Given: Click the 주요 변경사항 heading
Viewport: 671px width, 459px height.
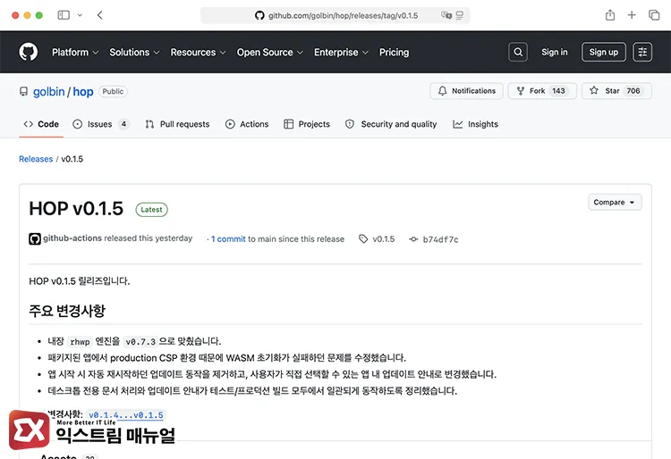Looking at the screenshot, I should pos(67,311).
